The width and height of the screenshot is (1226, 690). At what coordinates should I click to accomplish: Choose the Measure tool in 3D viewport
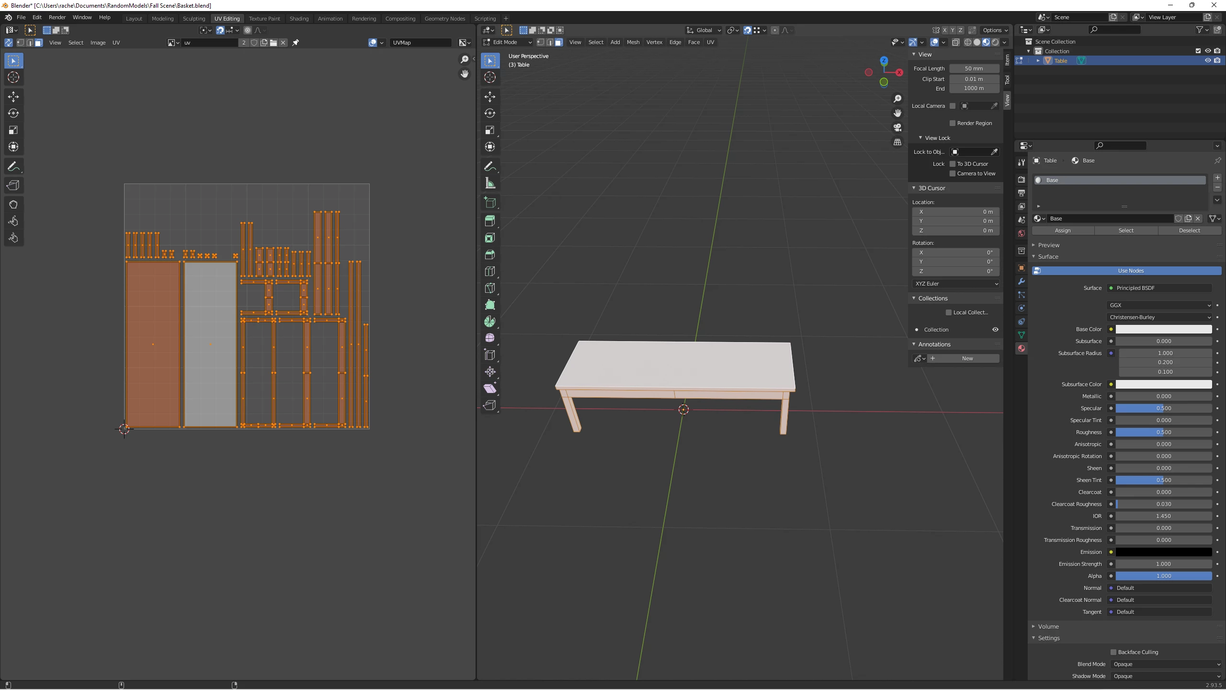(x=489, y=184)
